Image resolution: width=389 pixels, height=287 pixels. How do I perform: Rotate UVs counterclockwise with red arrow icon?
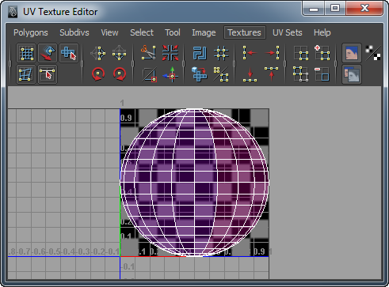(98, 74)
